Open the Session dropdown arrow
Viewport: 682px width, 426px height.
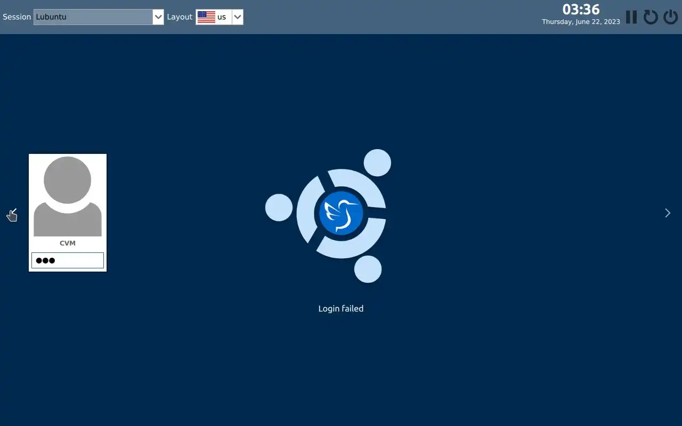click(158, 17)
